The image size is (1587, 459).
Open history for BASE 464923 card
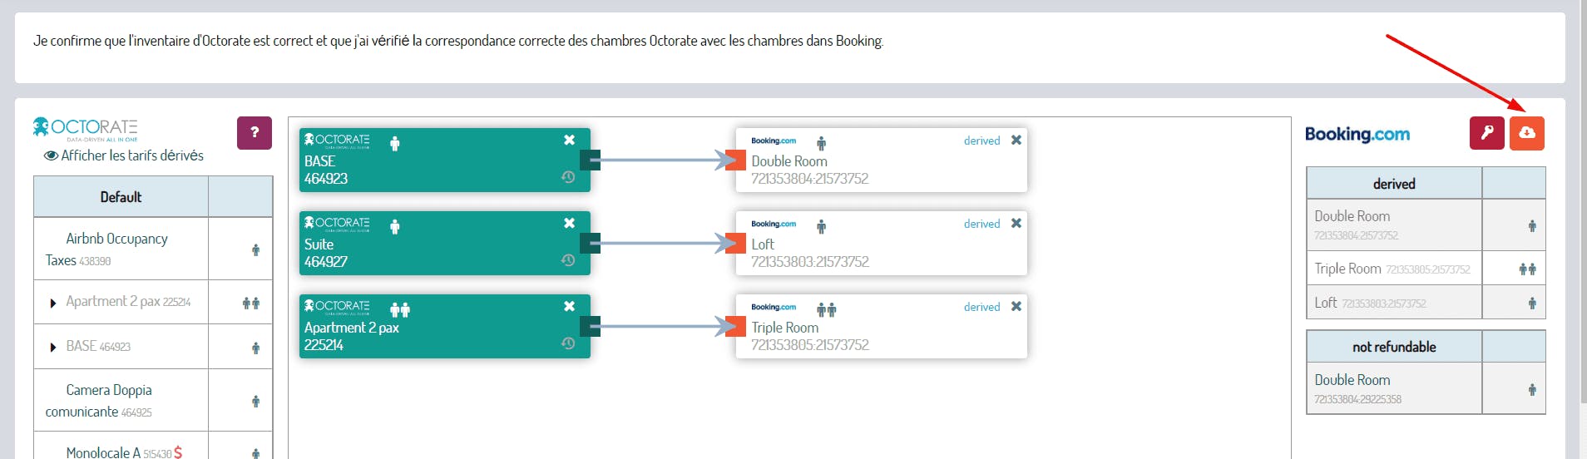click(568, 177)
